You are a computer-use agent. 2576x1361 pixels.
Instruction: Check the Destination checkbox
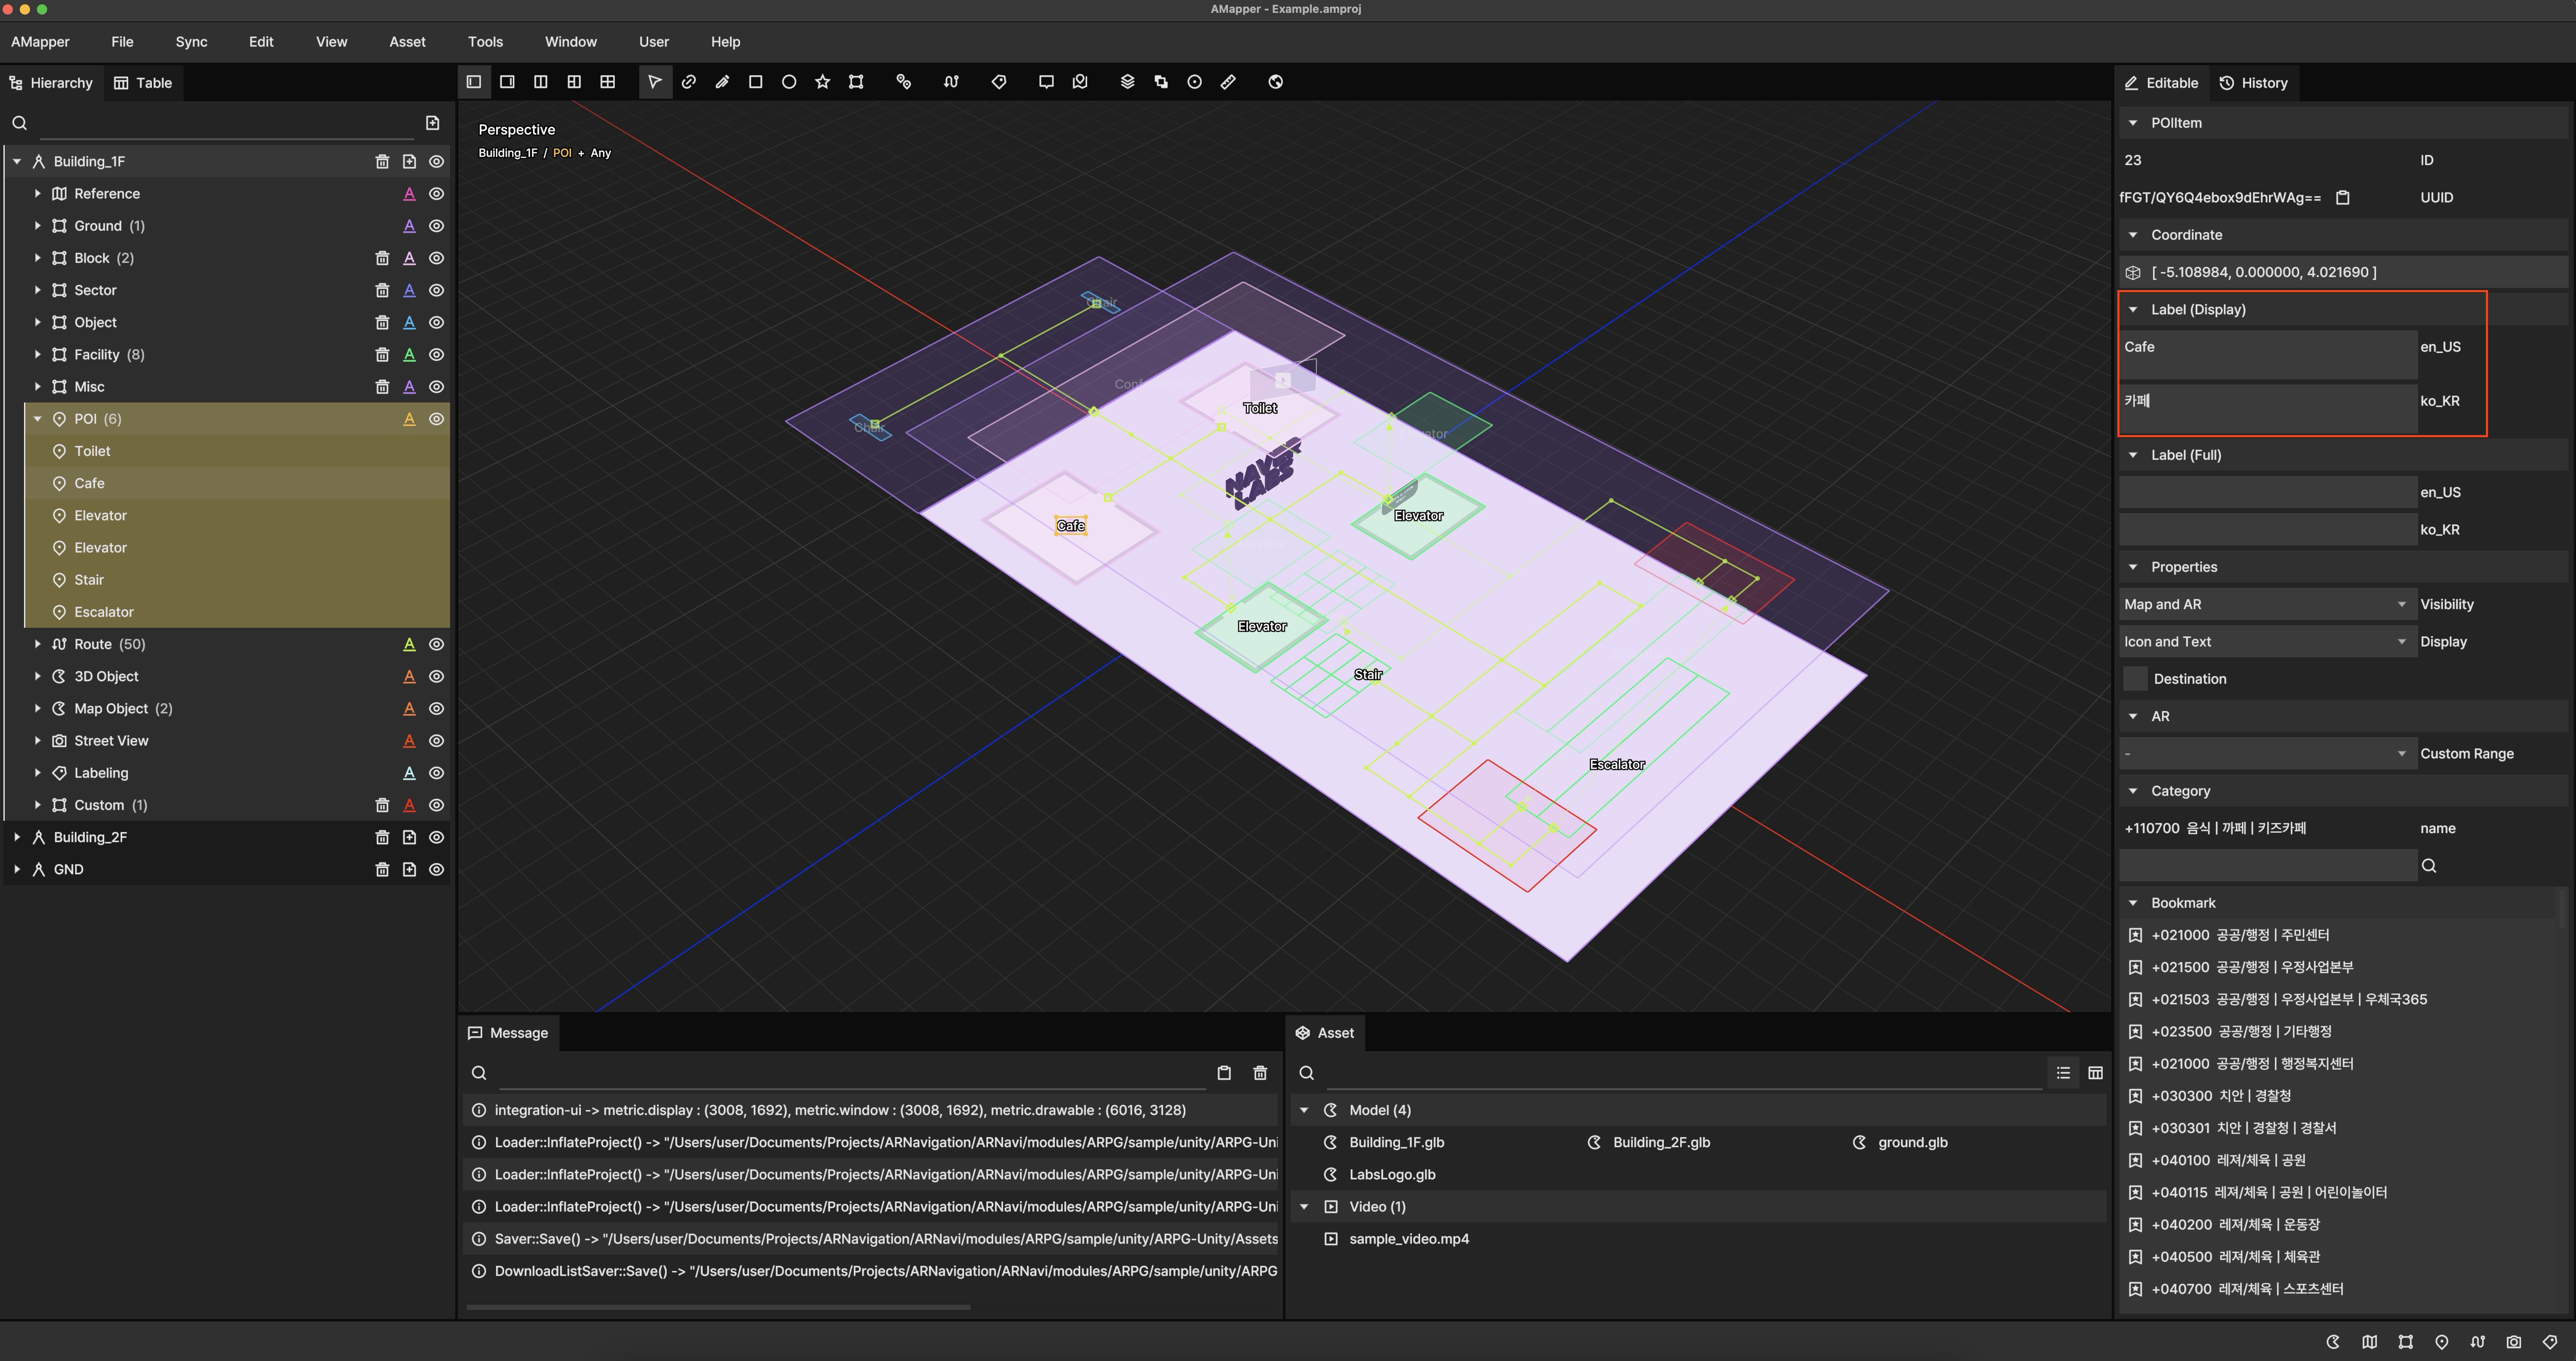point(2135,679)
